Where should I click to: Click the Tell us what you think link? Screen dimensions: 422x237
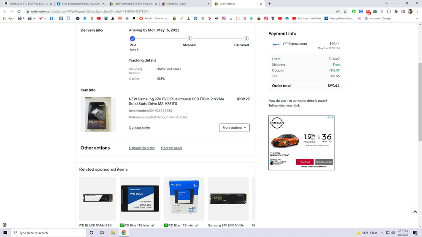(x=284, y=105)
